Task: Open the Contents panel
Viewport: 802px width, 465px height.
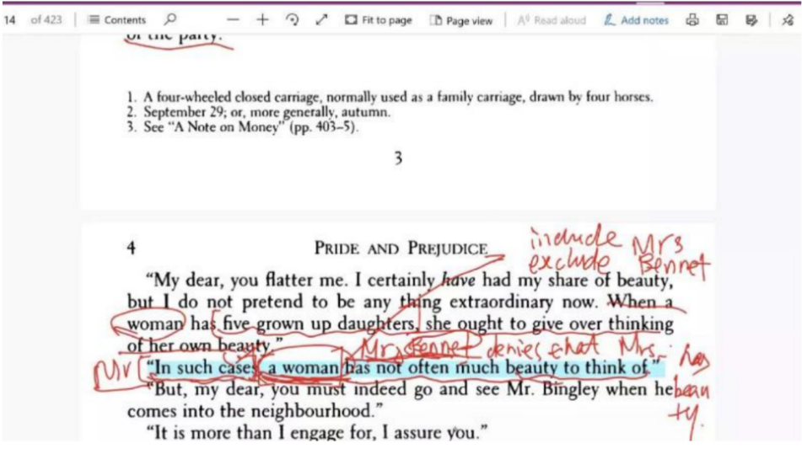Action: pyautogui.click(x=116, y=20)
